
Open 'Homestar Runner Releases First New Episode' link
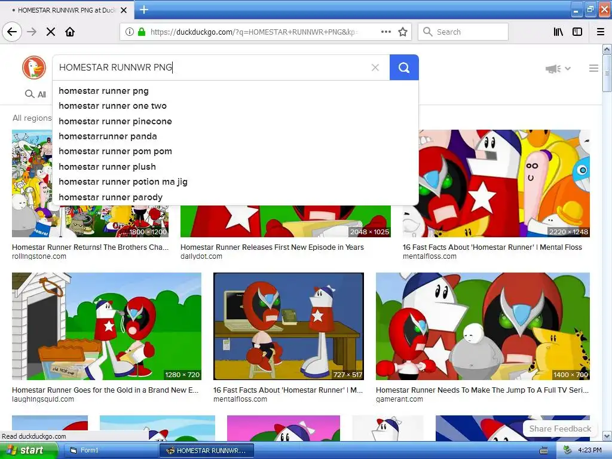pyautogui.click(x=272, y=247)
